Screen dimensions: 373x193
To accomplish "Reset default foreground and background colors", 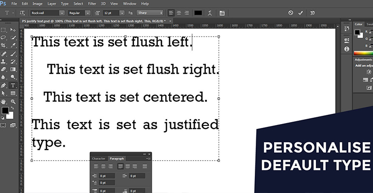I will (2, 118).
